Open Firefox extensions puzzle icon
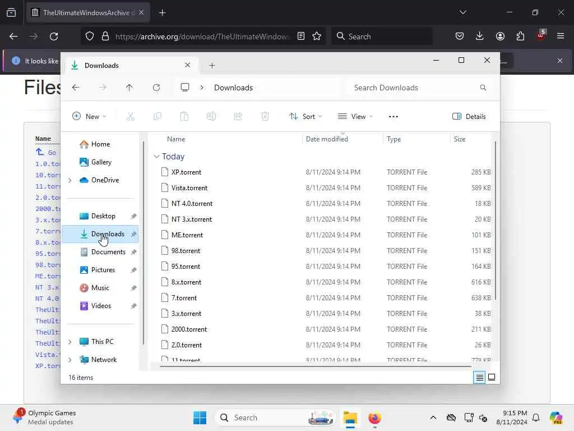Image resolution: width=574 pixels, height=431 pixels. point(520,36)
